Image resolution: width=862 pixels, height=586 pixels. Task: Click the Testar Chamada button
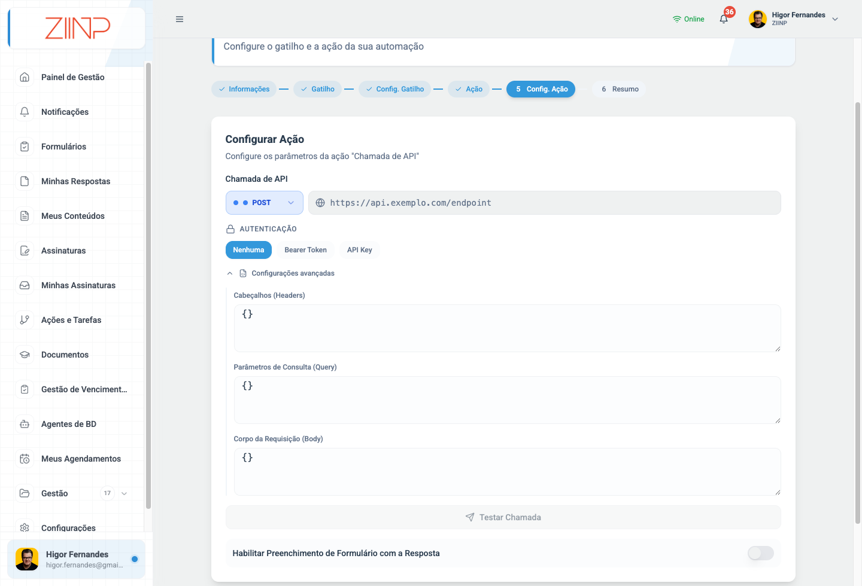[x=503, y=517]
